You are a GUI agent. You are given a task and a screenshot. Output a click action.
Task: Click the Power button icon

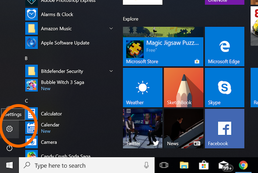9,148
